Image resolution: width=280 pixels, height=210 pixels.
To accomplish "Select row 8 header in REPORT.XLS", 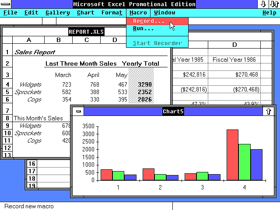I will [x=7, y=118].
